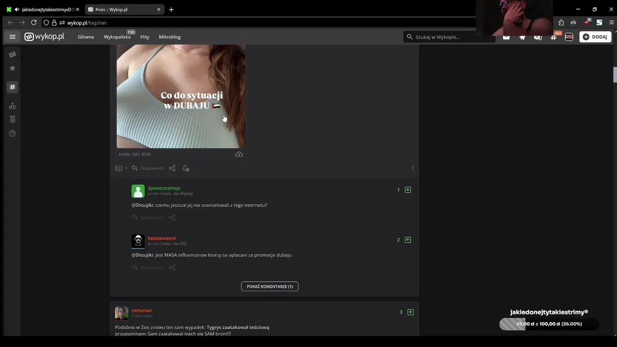617x347 pixels.
Task: Open a new browser tab with plus
Action: [x=171, y=9]
